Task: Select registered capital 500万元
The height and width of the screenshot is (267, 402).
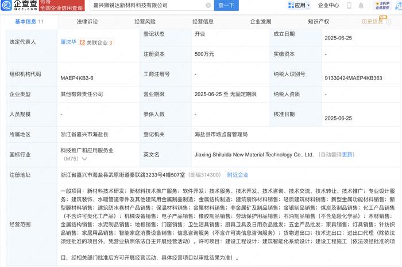Action: 204,54
